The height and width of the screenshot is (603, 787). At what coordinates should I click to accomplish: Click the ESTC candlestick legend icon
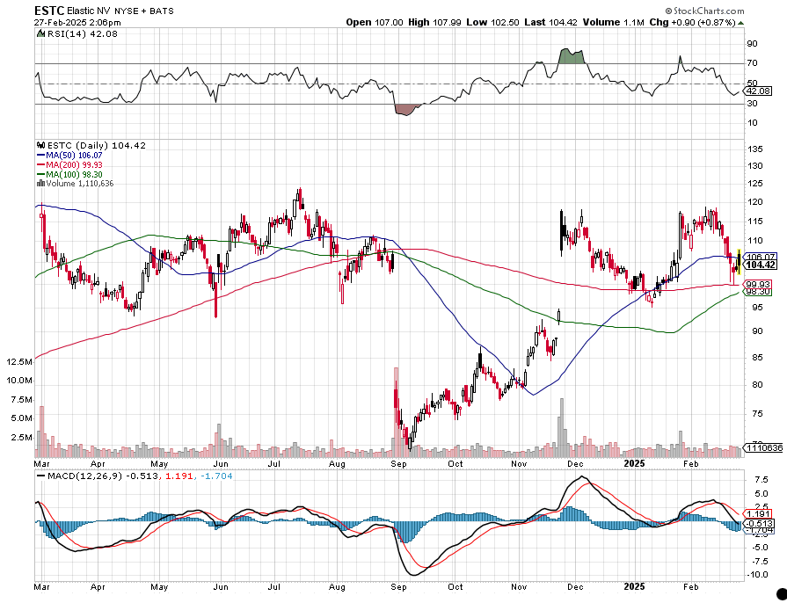[39, 144]
